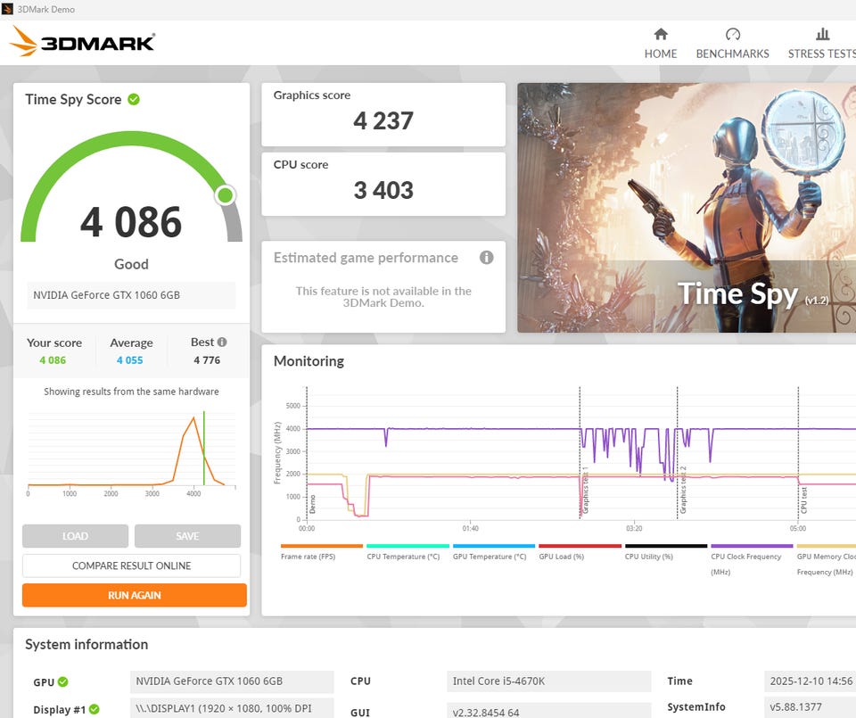
Task: Select the BENCHMARKS menu label
Action: point(733,54)
